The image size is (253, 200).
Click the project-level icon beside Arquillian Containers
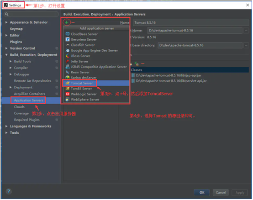57,94
